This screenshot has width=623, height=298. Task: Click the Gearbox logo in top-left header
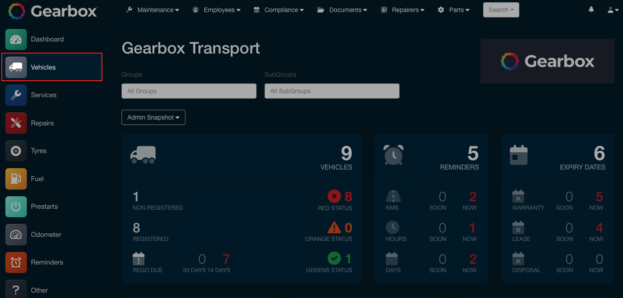tap(53, 11)
